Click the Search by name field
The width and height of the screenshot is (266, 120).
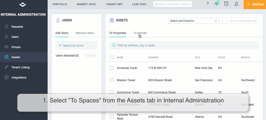[76, 46]
